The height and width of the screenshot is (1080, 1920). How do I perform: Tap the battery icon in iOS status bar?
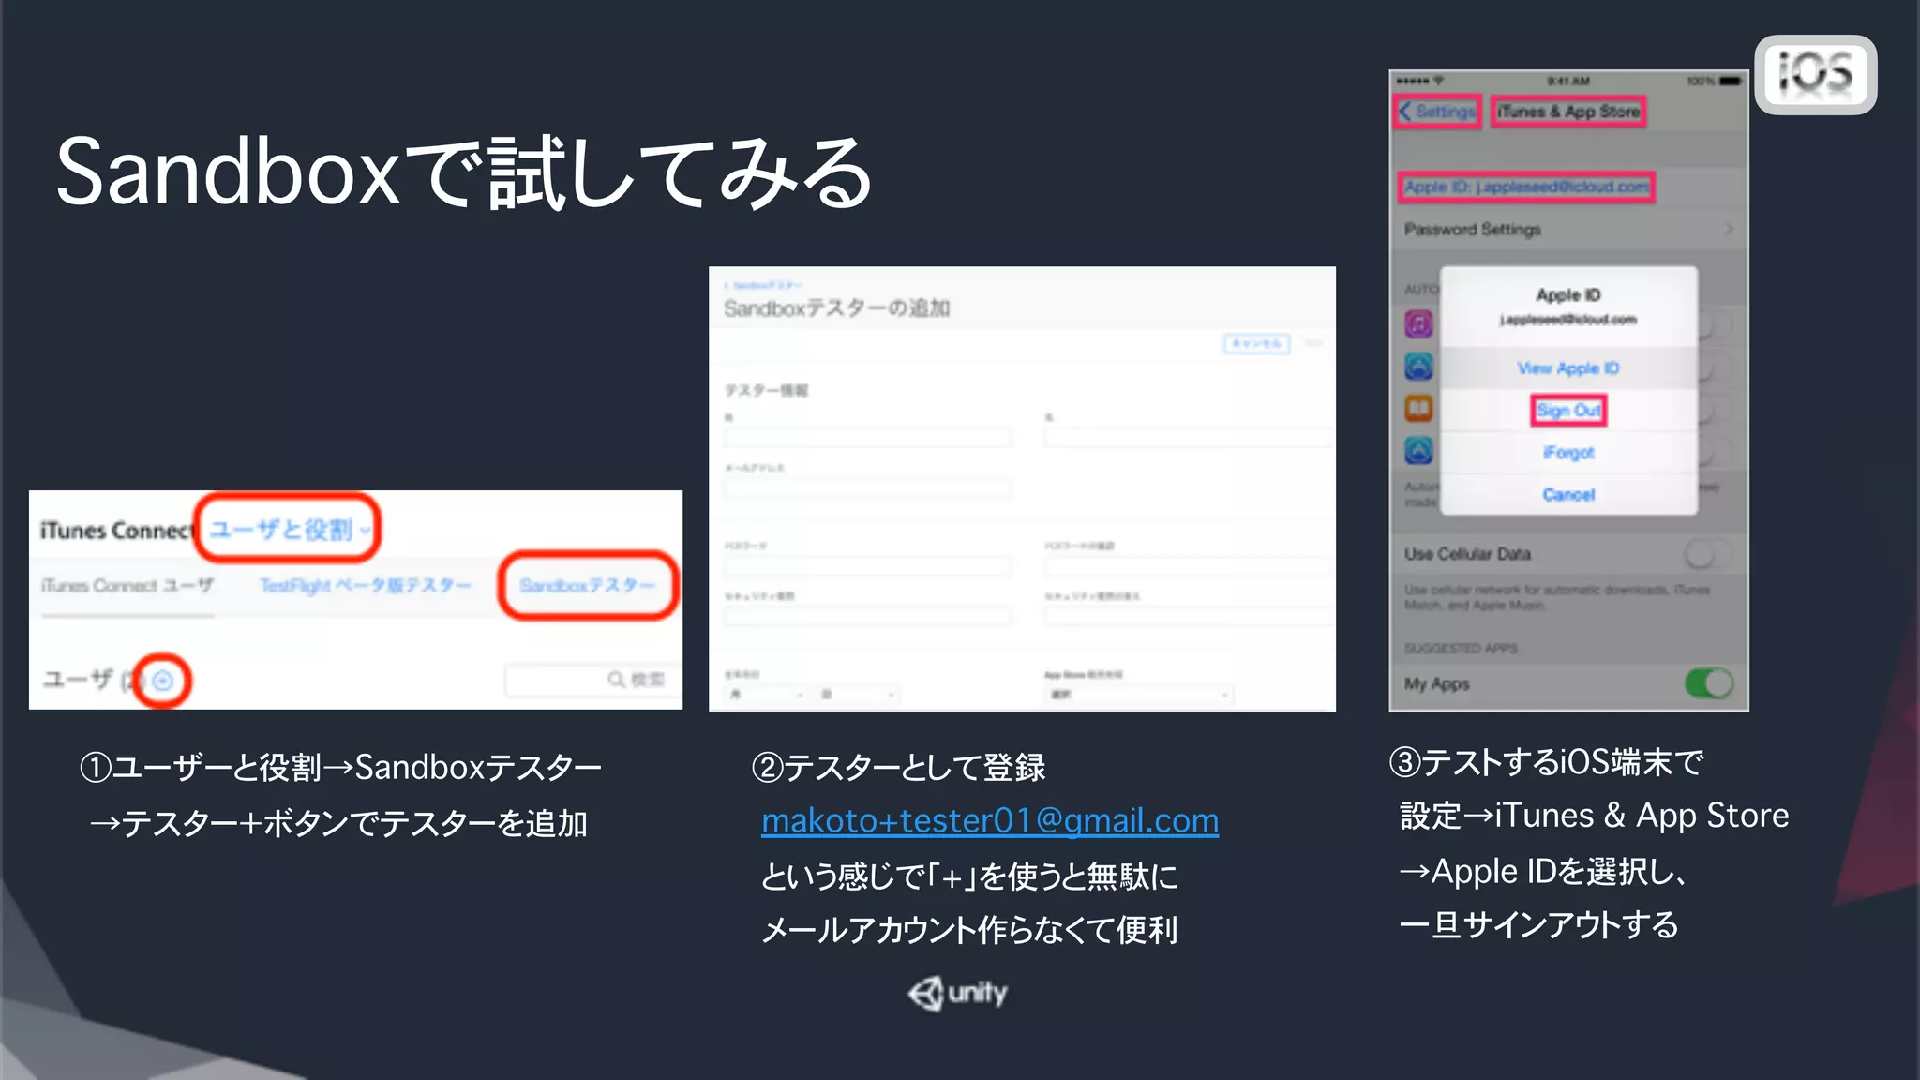pos(1731,82)
